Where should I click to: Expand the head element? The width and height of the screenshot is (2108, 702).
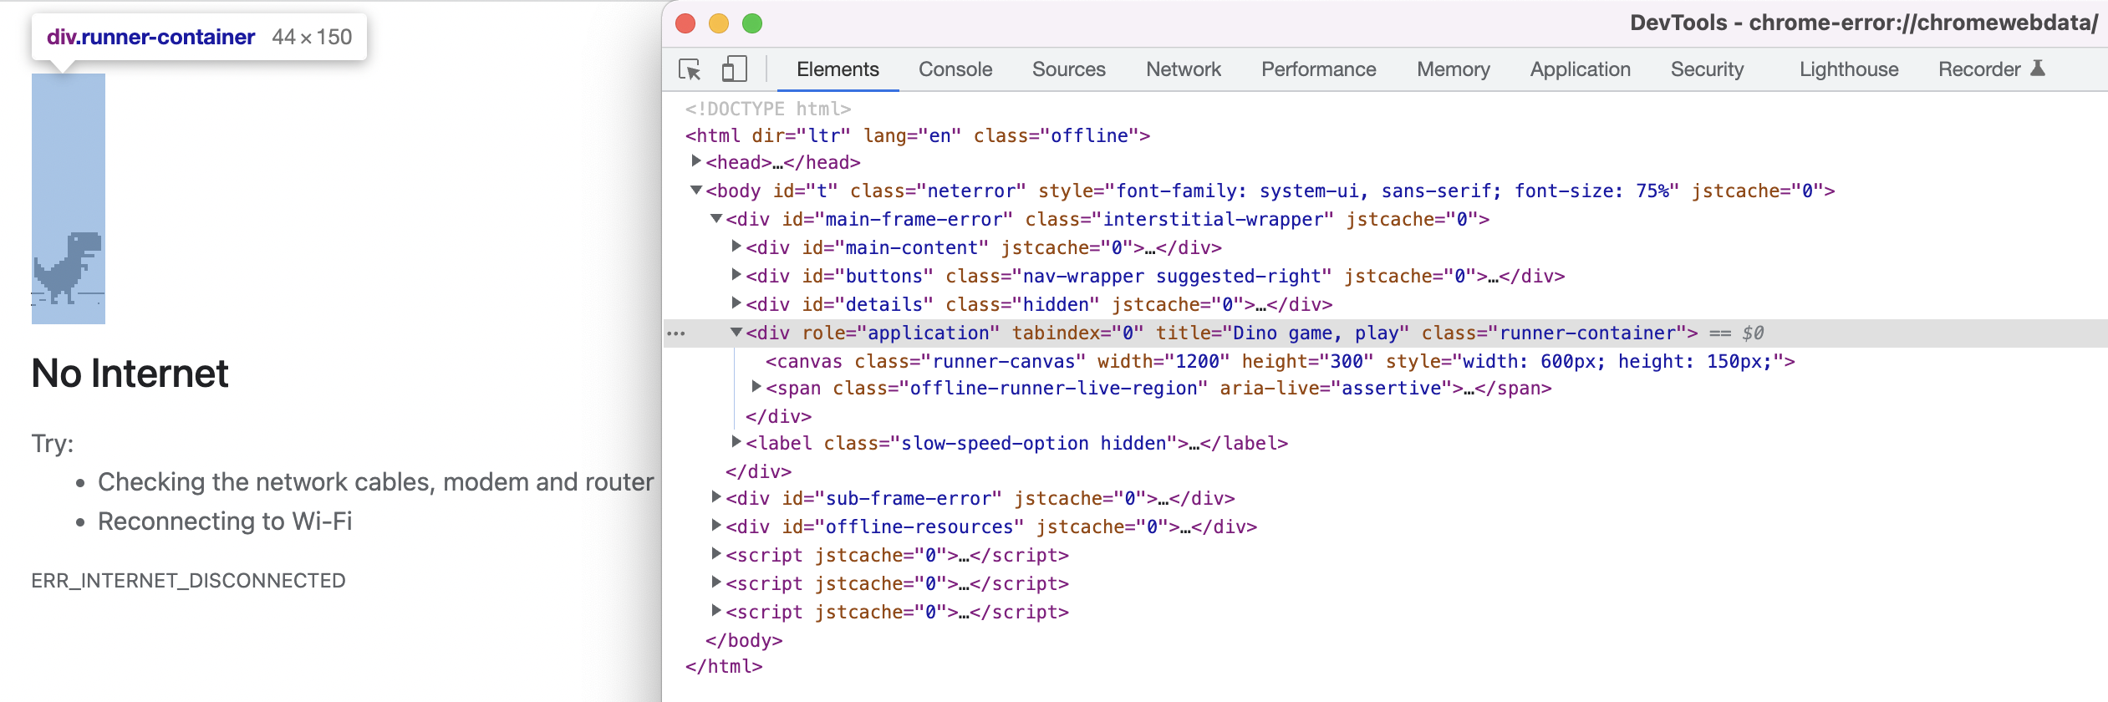[695, 160]
